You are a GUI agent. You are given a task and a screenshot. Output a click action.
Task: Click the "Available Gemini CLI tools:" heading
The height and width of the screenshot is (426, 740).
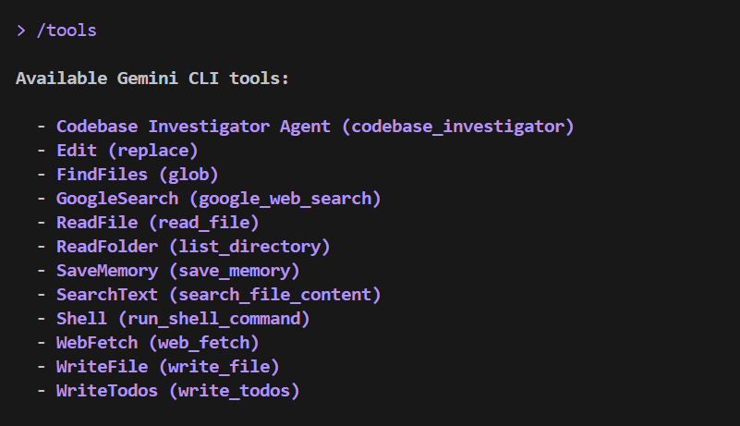point(152,79)
